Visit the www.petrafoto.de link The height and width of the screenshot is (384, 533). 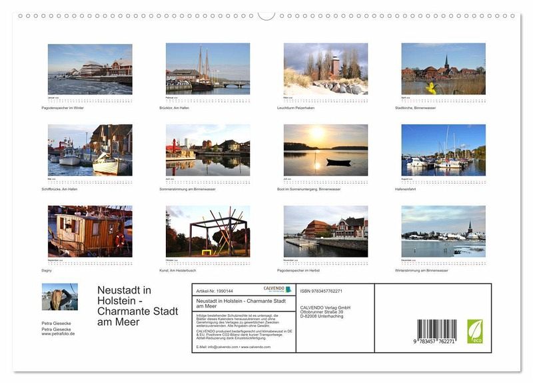[x=58, y=333]
